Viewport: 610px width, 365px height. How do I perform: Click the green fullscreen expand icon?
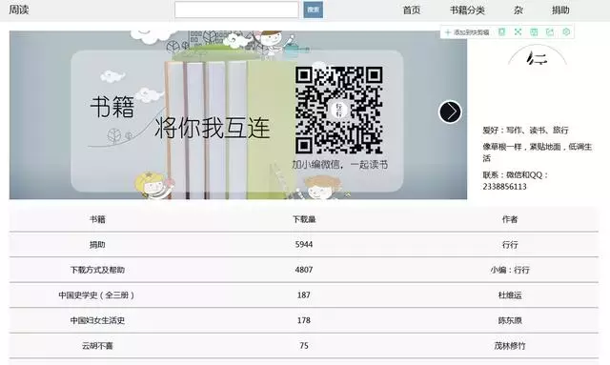518,31
